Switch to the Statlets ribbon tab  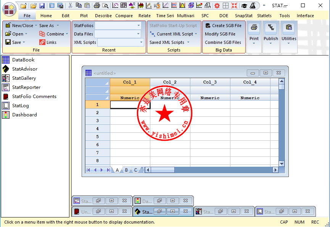point(264,16)
